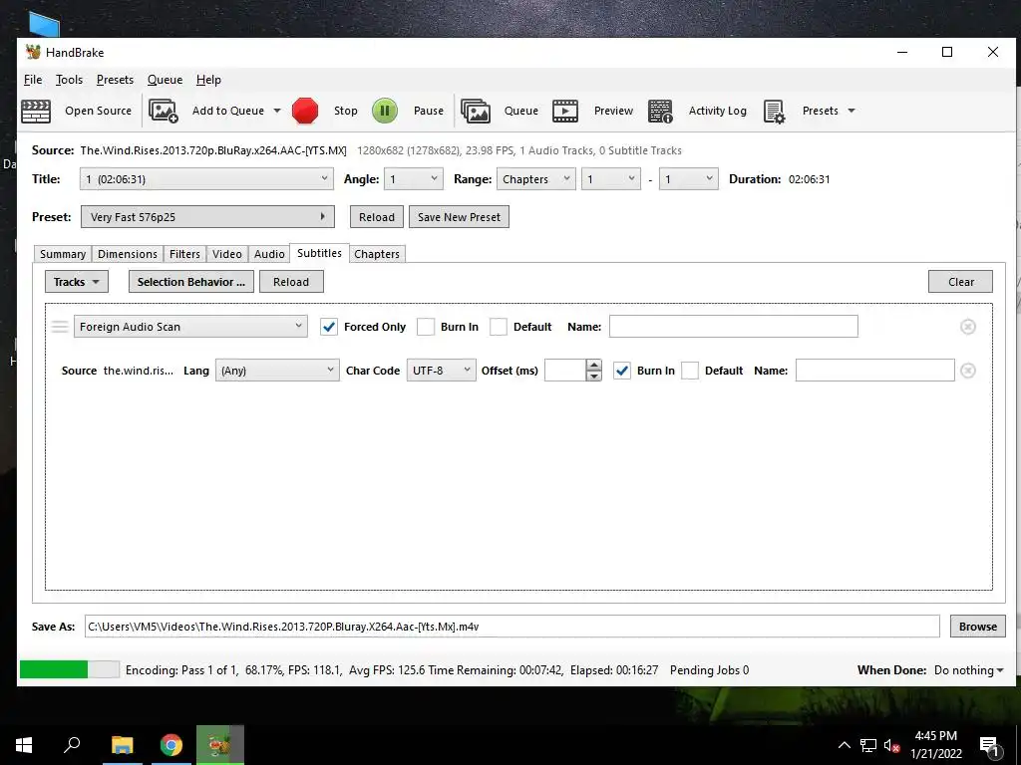Viewport: 1021px width, 765px height.
Task: Increase Offset (ms) with up arrow
Action: point(593,365)
